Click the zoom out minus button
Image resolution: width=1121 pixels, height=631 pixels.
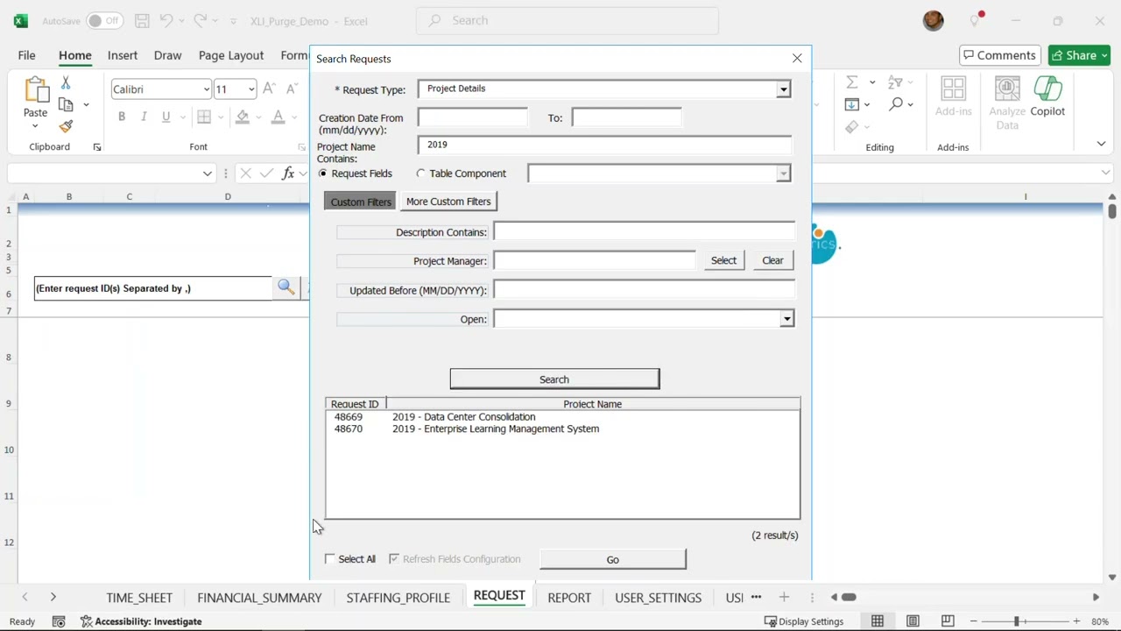tap(973, 621)
